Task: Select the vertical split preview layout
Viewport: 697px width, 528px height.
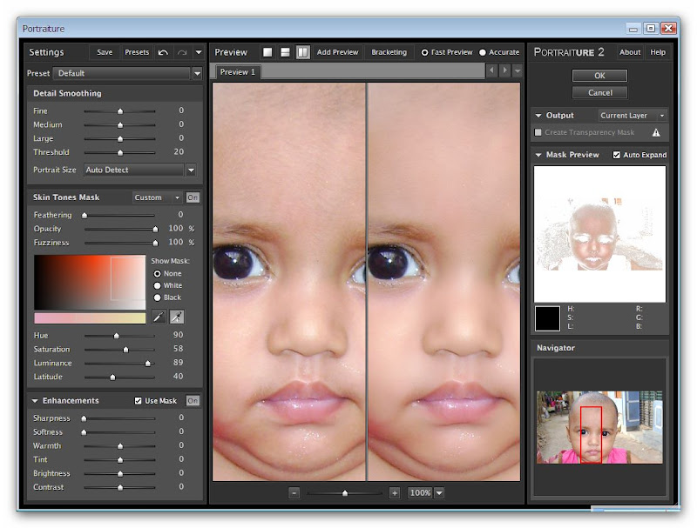Action: point(302,52)
